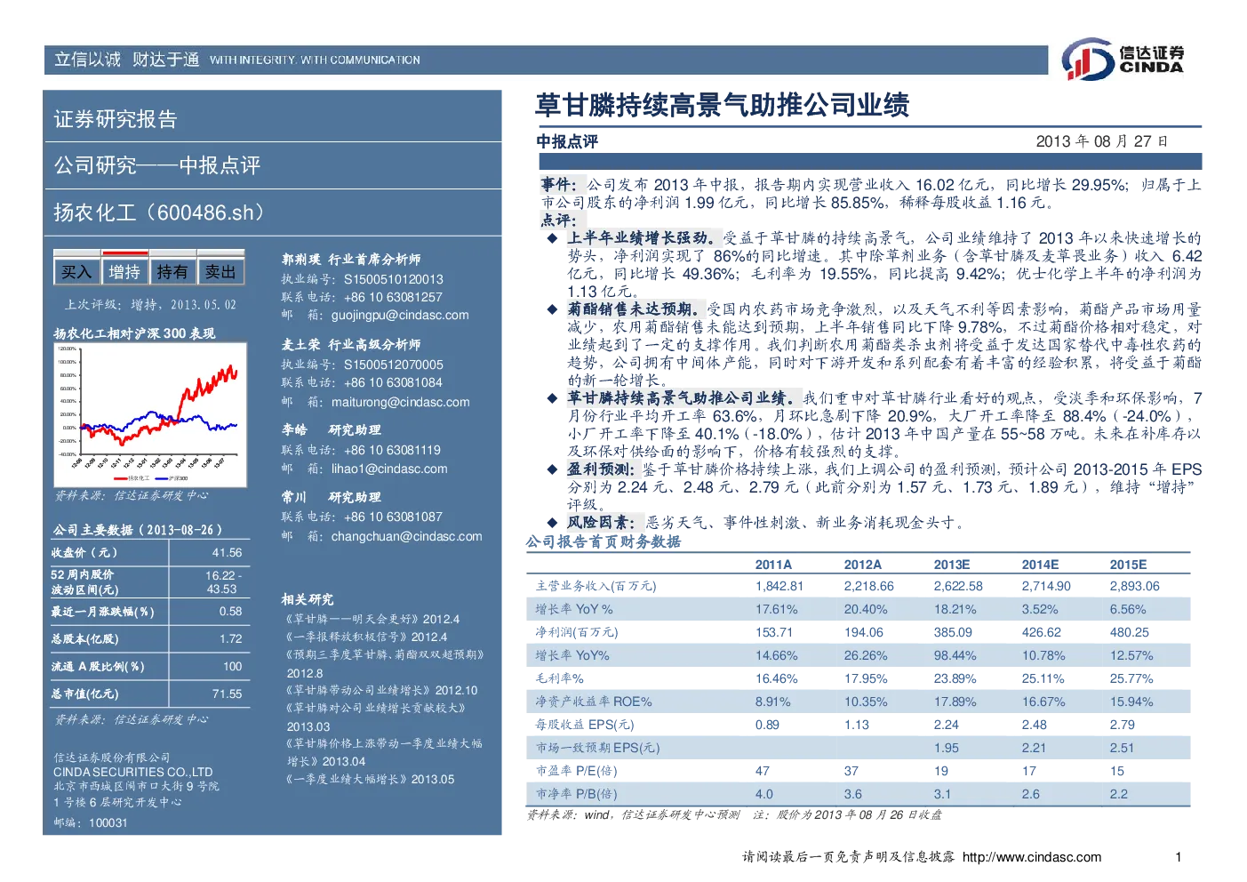Click the growth rate cell 98.44%
1247x882 pixels.
pos(955,655)
